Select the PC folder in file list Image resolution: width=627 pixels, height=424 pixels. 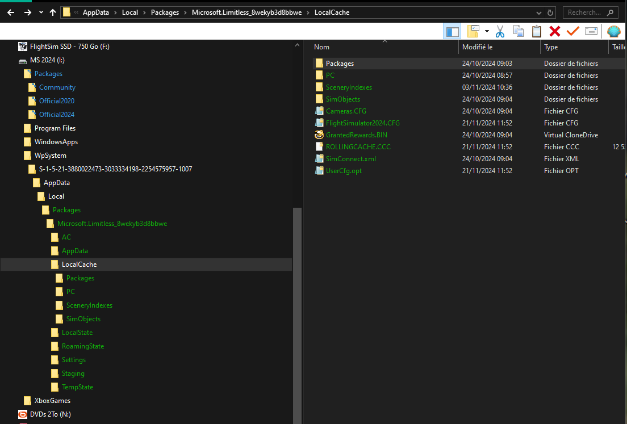pyautogui.click(x=330, y=75)
